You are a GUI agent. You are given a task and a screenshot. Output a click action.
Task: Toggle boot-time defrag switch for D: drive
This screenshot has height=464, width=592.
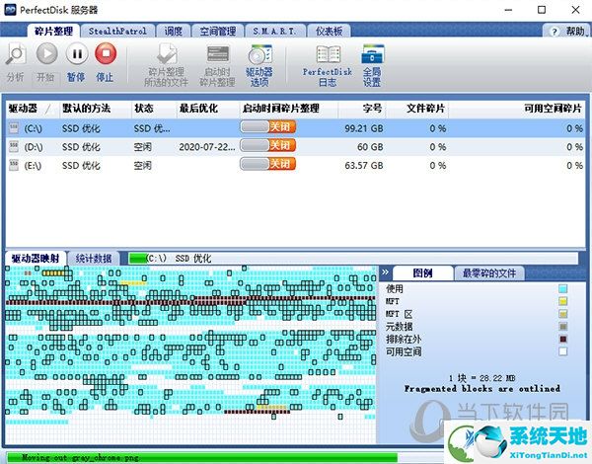click(x=268, y=145)
